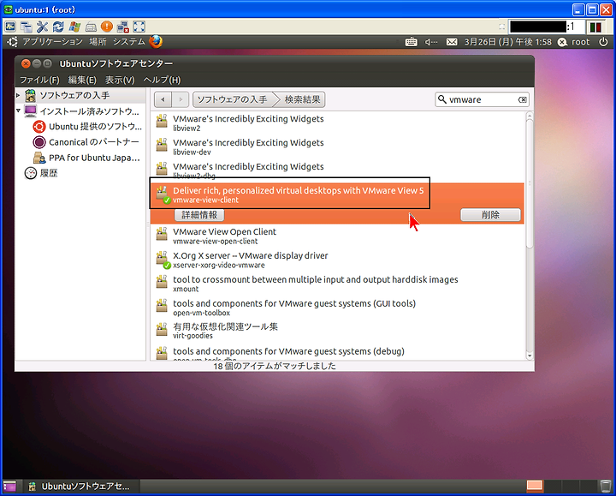Click the installed package icon for vmware-view-client
616x496 pixels.
click(163, 194)
